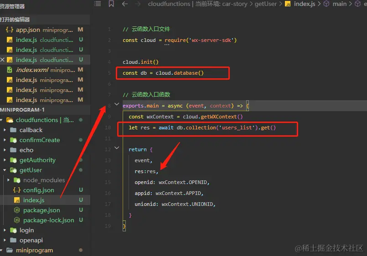
Task: Click the bookmark icon in editor toolbar
Action: tap(111, 4)
